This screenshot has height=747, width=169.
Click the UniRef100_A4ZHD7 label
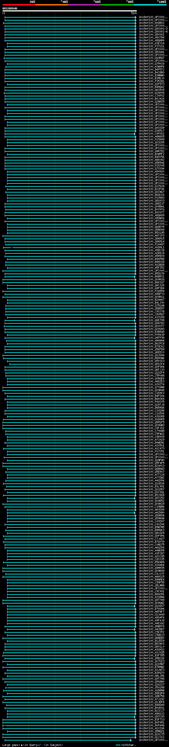coord(151,629)
